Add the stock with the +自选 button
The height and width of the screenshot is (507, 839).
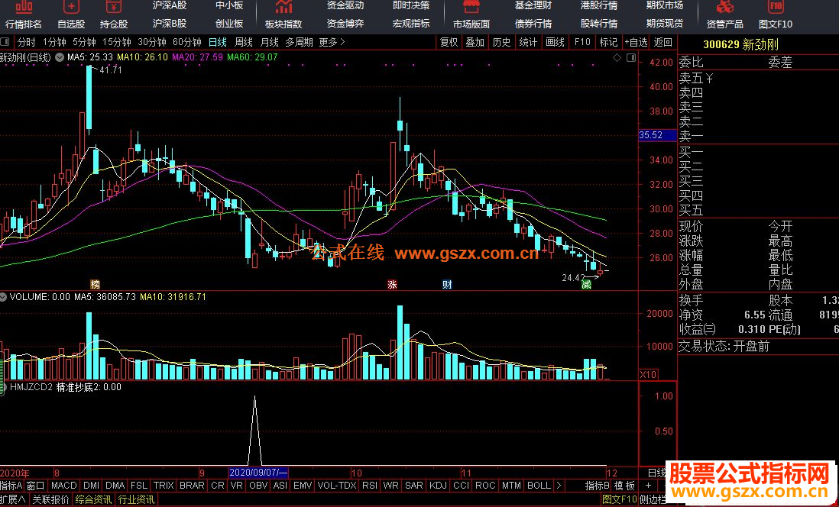click(636, 42)
